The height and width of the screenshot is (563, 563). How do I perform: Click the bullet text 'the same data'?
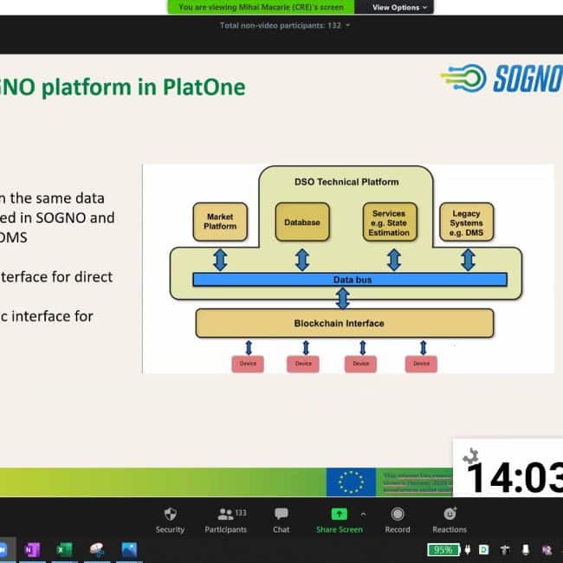[57, 198]
